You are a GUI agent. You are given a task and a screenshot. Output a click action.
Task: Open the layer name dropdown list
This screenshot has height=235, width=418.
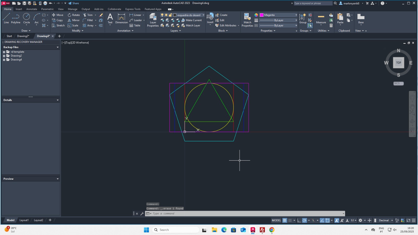pos(203,15)
